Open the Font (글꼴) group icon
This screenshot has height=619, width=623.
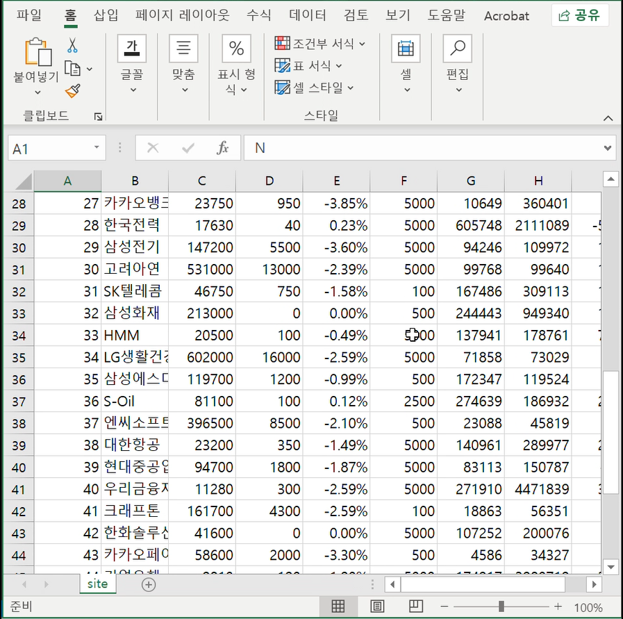[132, 49]
